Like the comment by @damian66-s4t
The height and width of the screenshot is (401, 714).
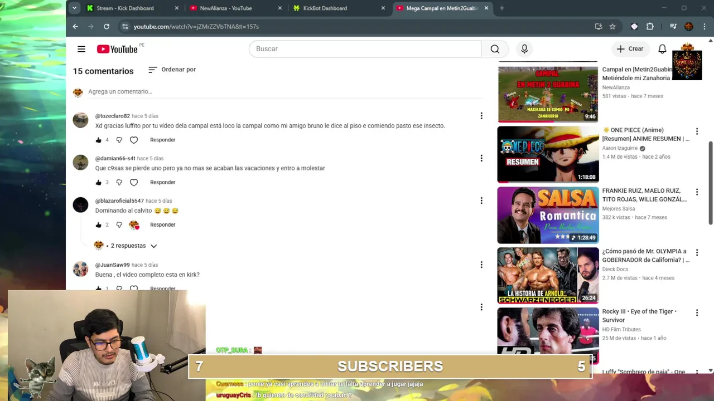tap(99, 182)
